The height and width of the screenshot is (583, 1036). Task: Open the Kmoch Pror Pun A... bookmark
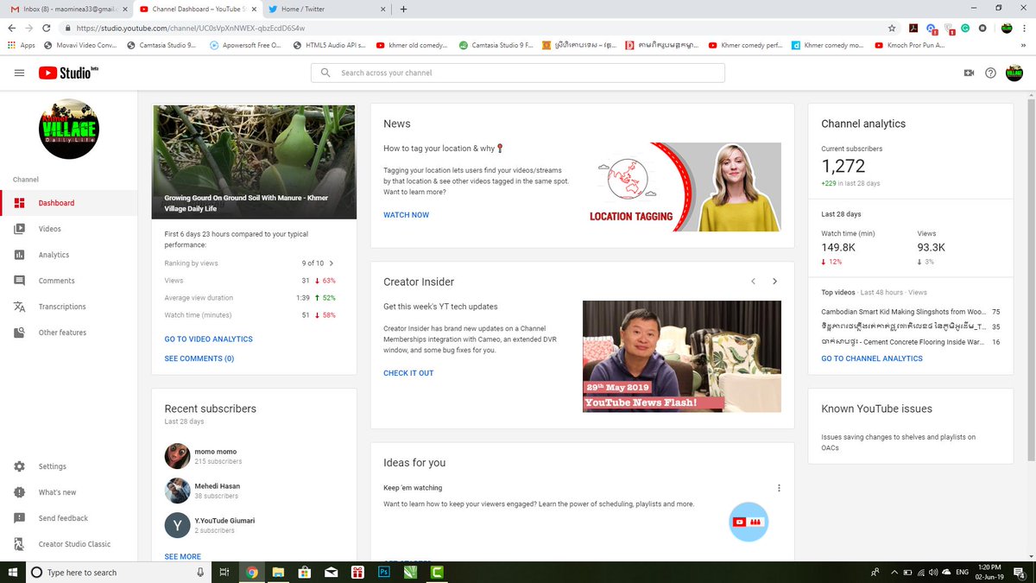click(x=911, y=45)
